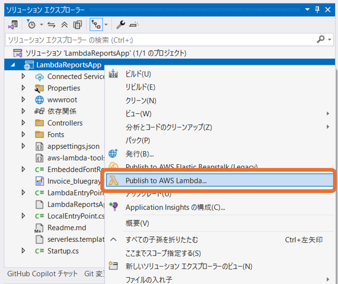Expand the Connected Services node

(23, 76)
